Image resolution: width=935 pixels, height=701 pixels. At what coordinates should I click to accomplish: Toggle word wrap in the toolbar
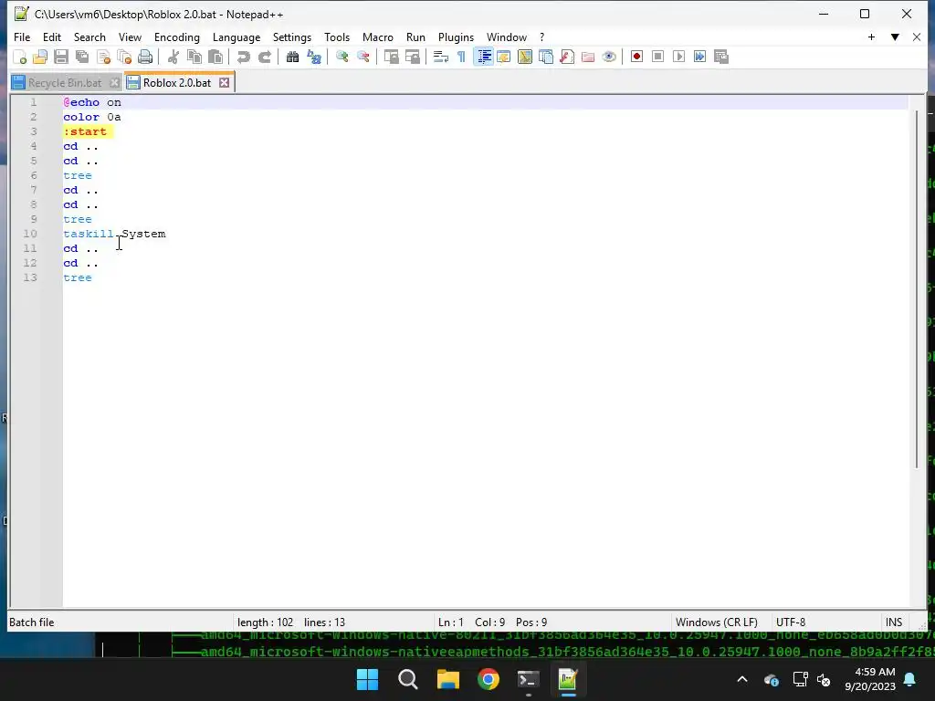[x=441, y=57]
